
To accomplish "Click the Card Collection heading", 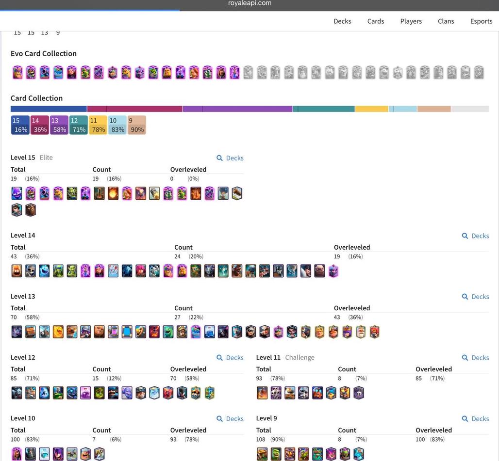I will click(36, 98).
